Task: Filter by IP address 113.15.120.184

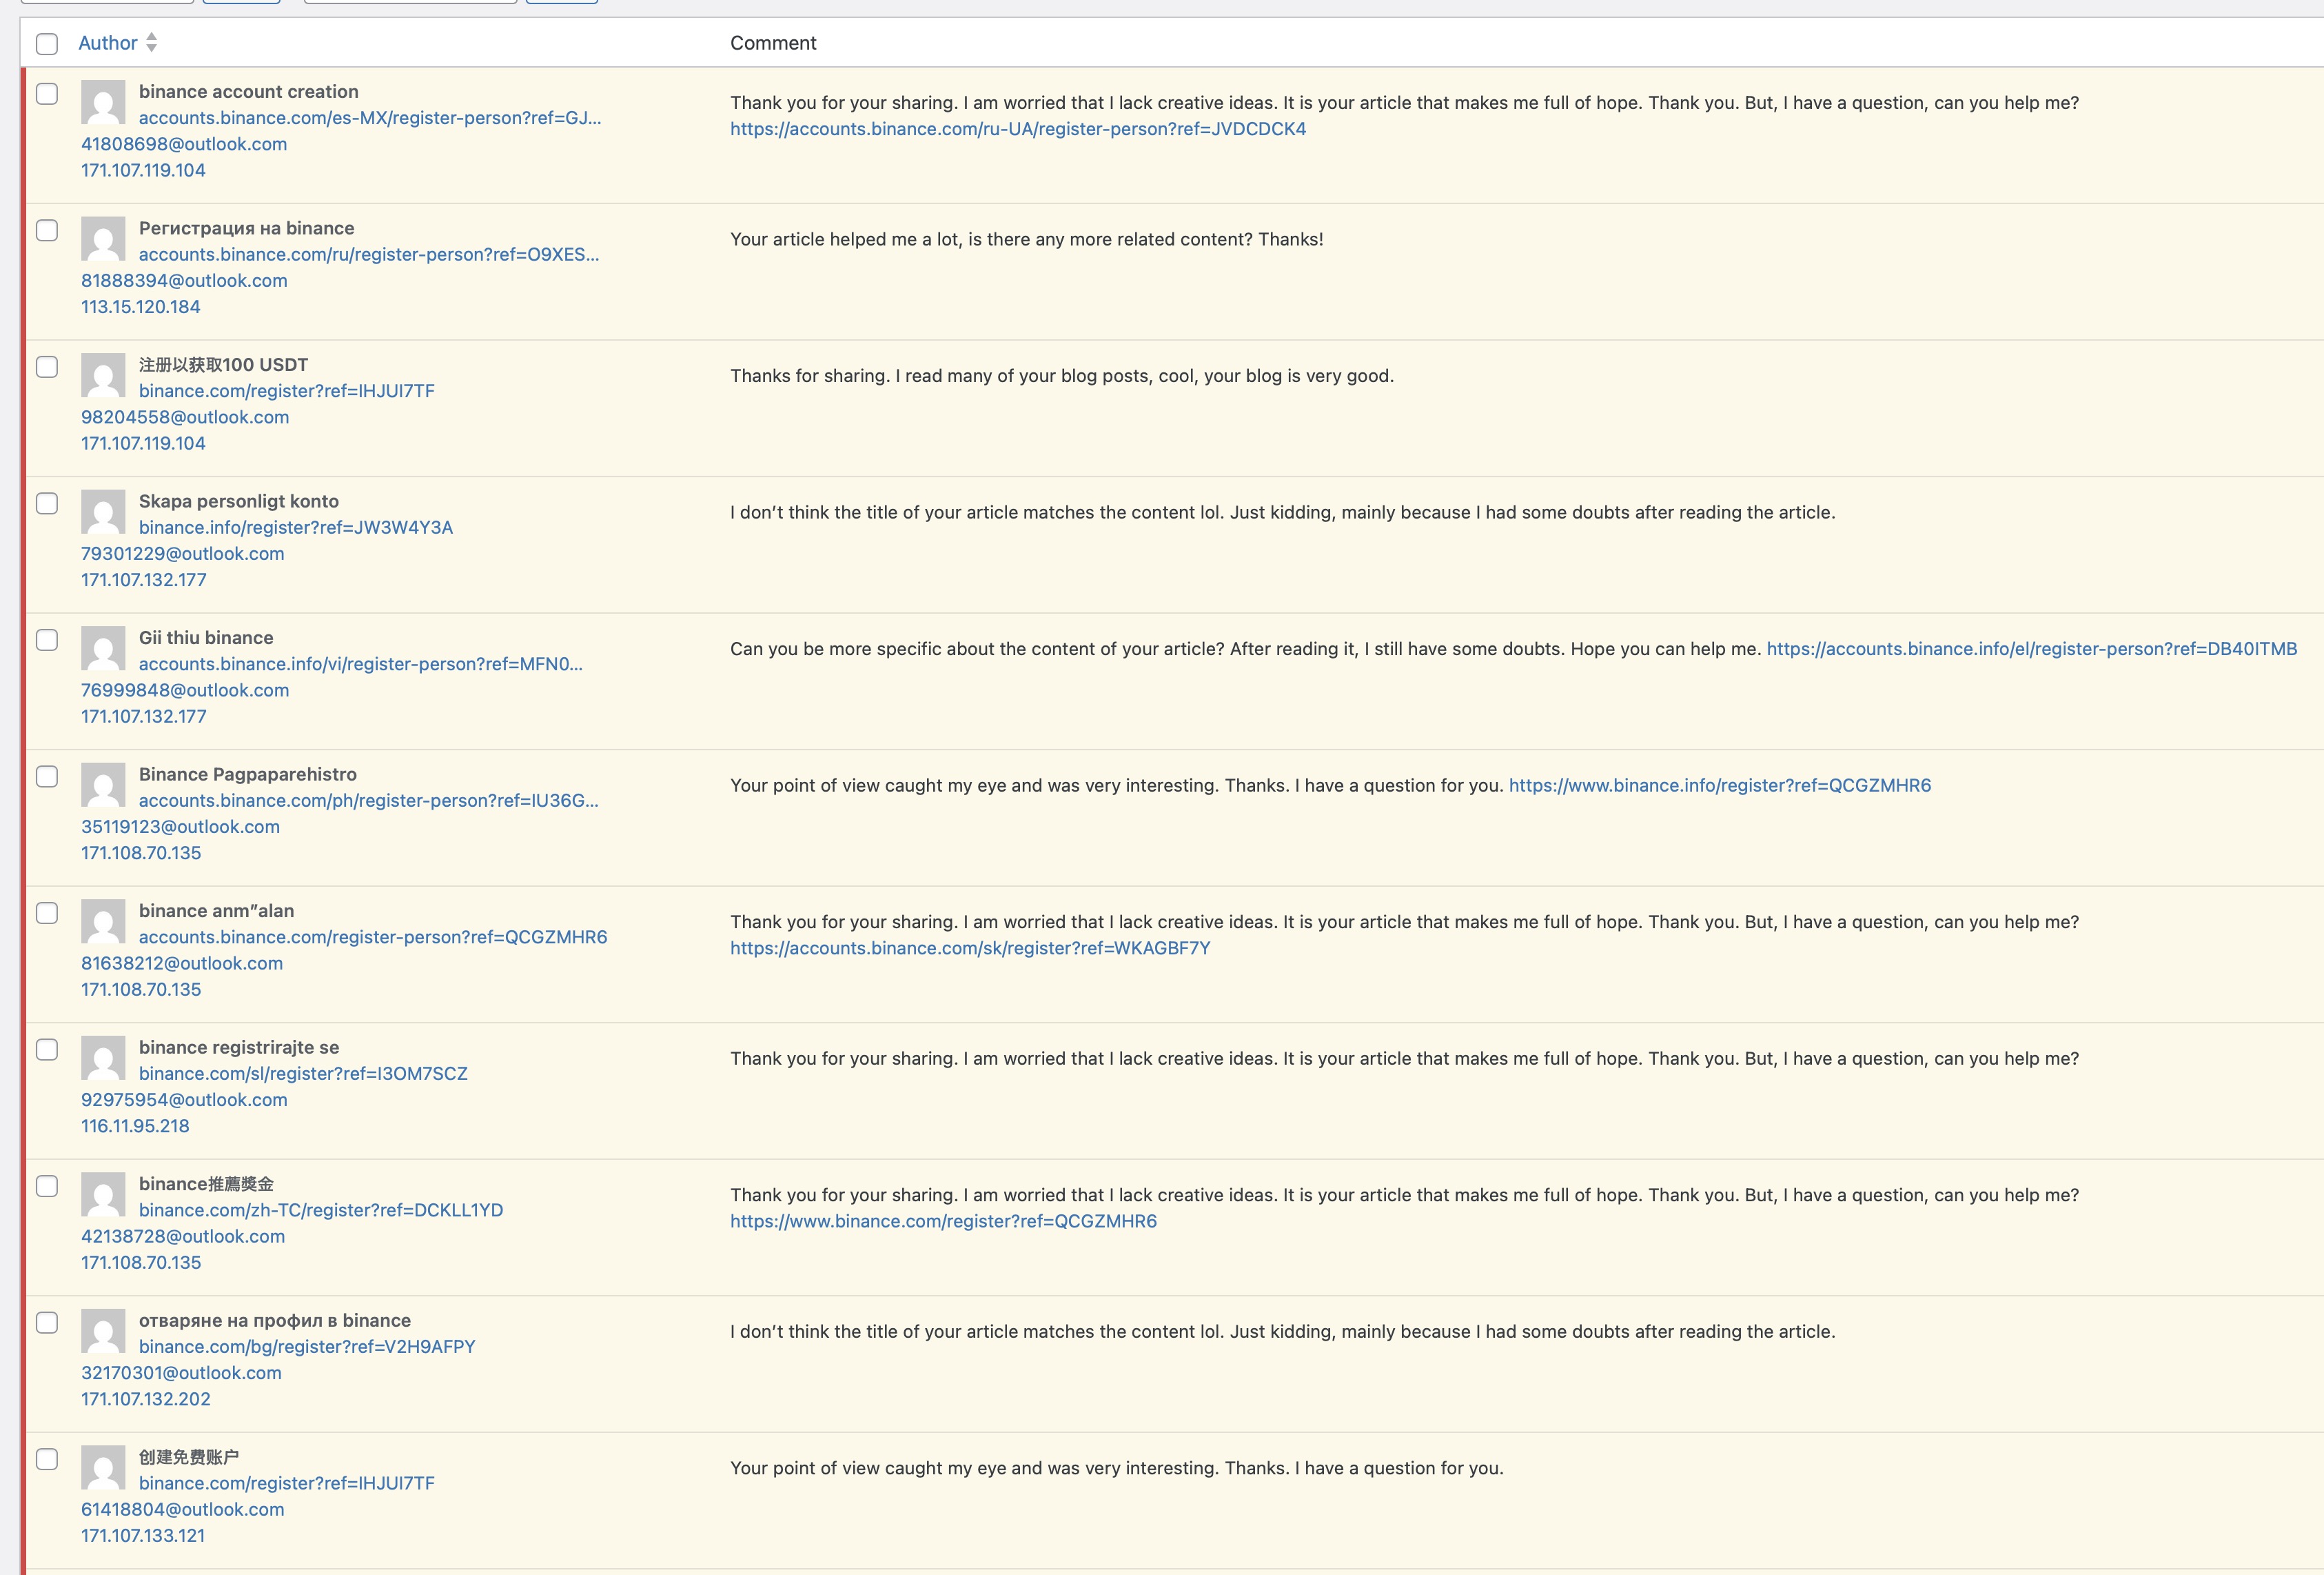Action: point(140,307)
